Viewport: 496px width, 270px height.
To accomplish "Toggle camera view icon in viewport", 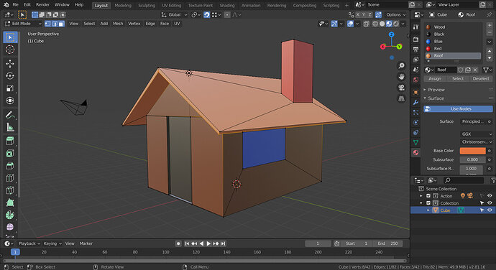I will [401, 88].
